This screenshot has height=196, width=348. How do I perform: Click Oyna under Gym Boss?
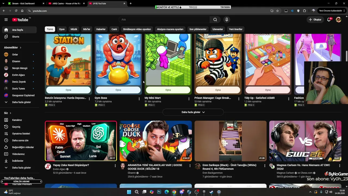[x=118, y=90]
